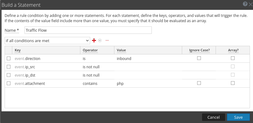Select the event.direction row checkbox

(9, 58)
